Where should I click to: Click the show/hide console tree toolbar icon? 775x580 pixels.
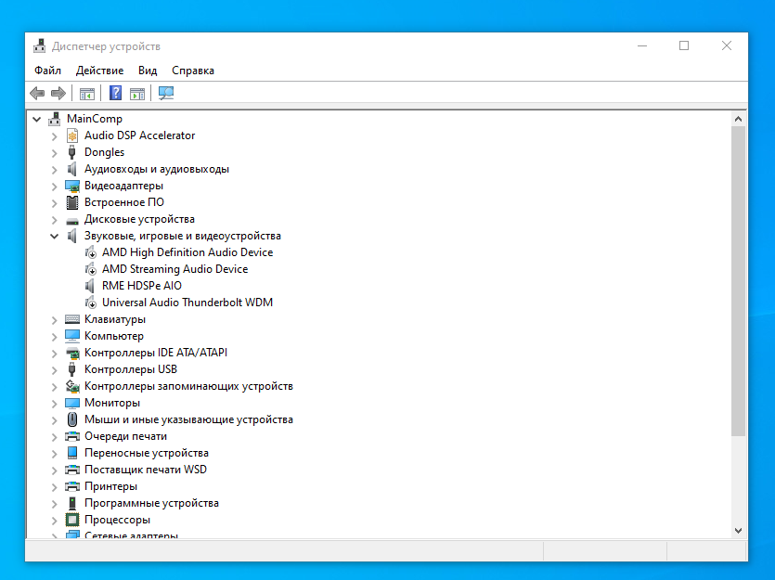(87, 94)
